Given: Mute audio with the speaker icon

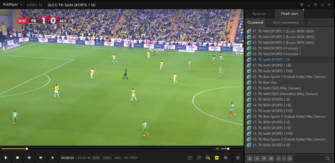Looking at the screenshot, I should (217, 149).
